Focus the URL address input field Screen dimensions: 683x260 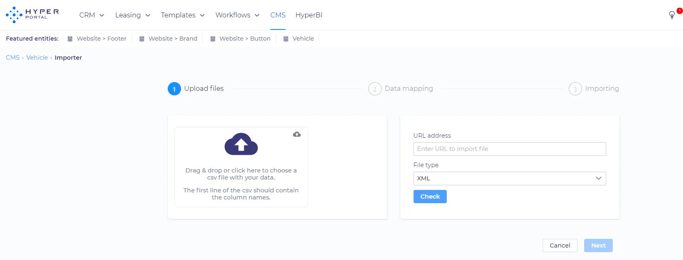(510, 149)
